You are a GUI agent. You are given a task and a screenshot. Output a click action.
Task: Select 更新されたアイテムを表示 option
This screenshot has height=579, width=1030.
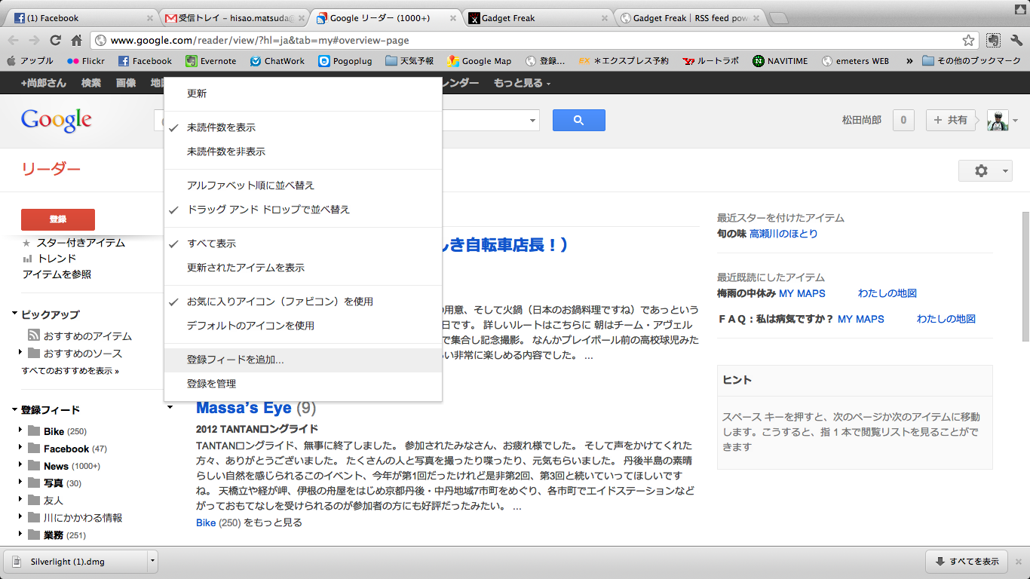tap(303, 268)
